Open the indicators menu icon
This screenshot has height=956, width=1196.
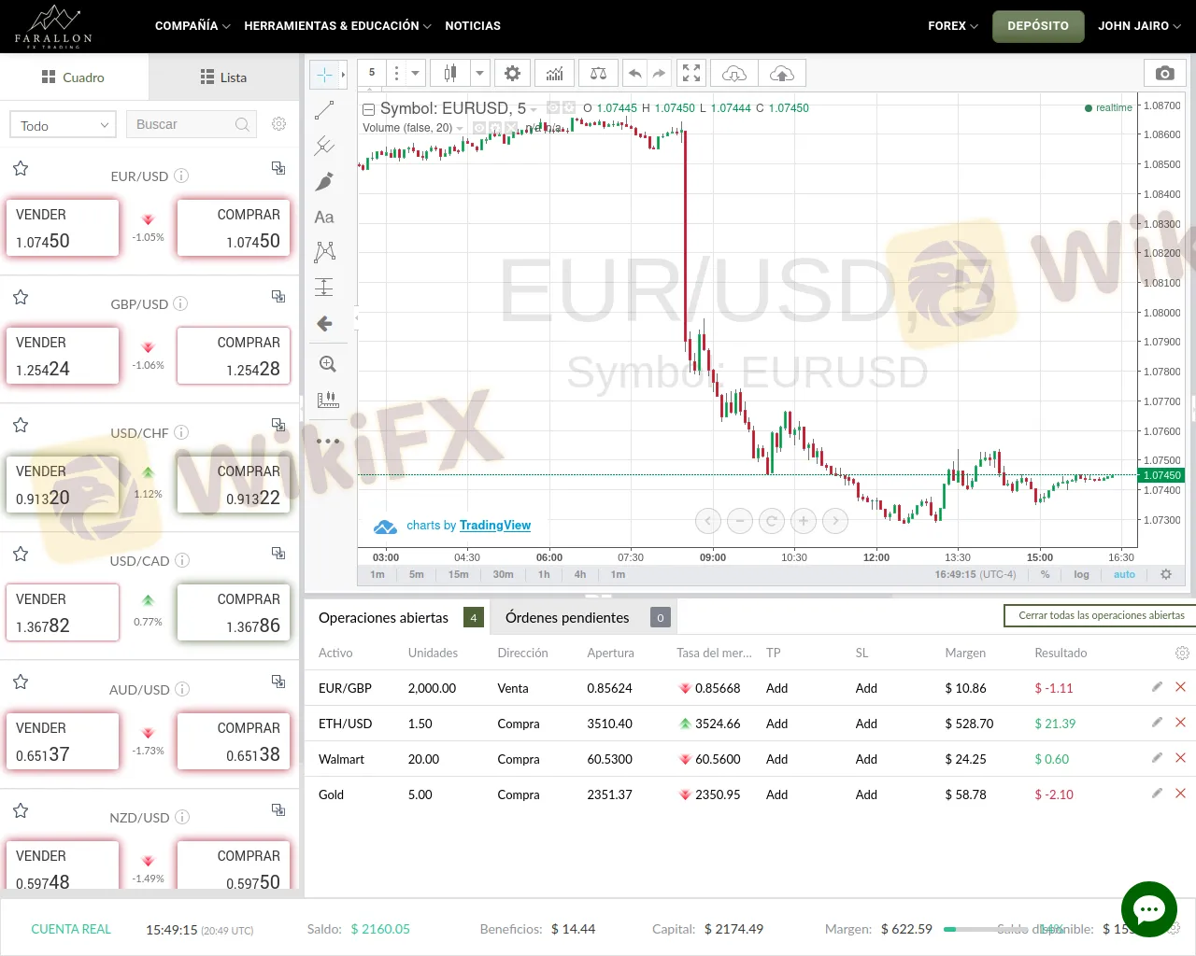555,73
